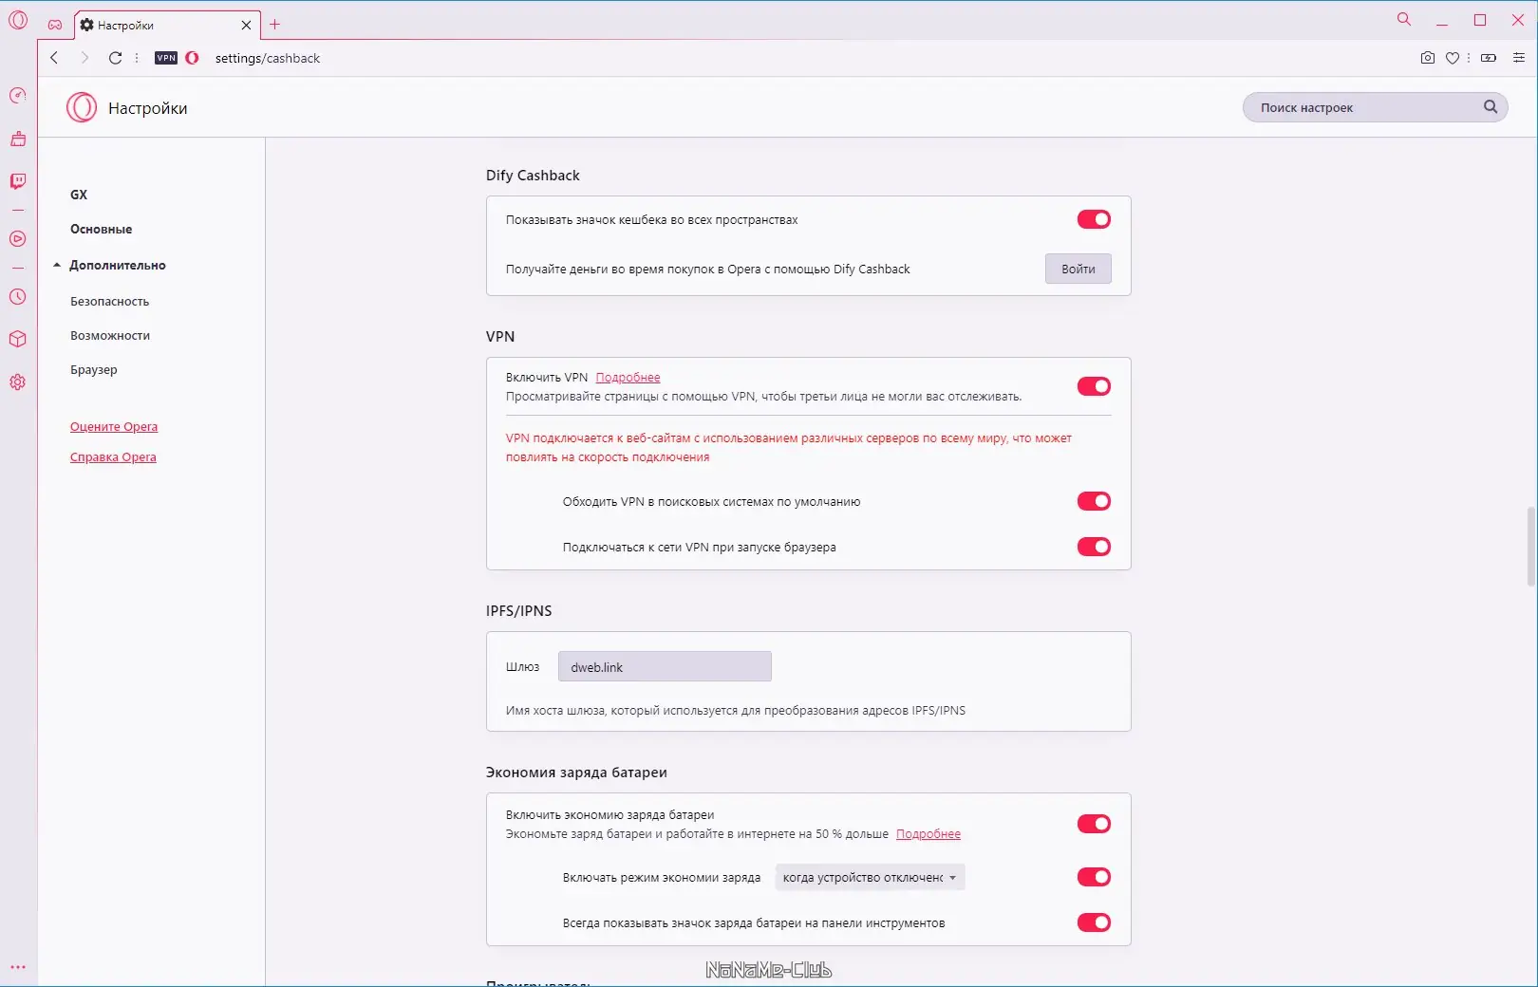Click the Opera logo beside Настройки heading
Screen dimensions: 1538x987
[x=82, y=107]
